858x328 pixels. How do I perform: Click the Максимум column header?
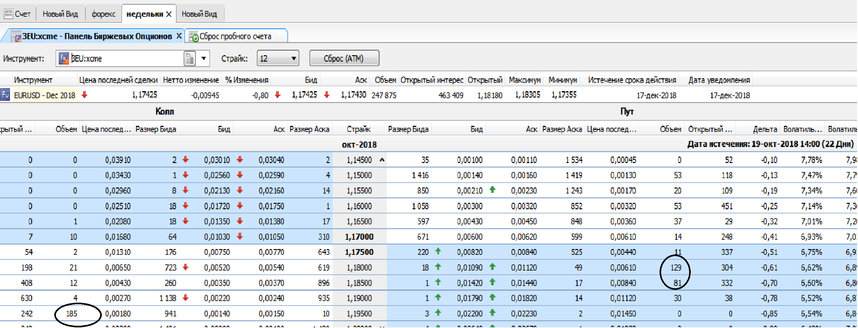(524, 80)
